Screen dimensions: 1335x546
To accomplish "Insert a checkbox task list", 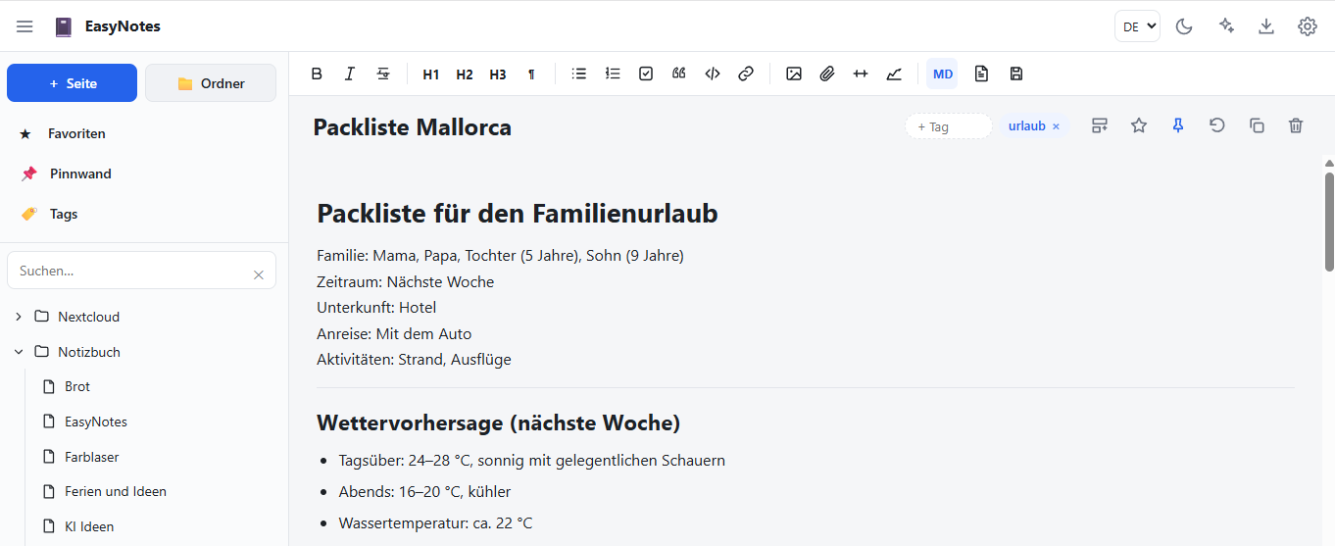I will tap(646, 74).
